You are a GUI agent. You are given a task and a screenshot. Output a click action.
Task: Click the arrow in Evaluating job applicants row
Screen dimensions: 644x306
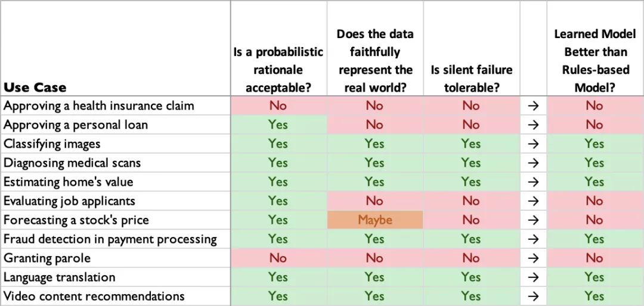(x=534, y=201)
